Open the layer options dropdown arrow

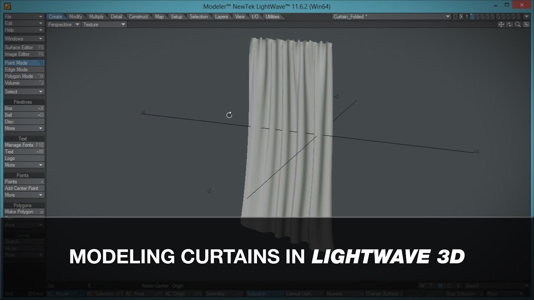click(526, 17)
